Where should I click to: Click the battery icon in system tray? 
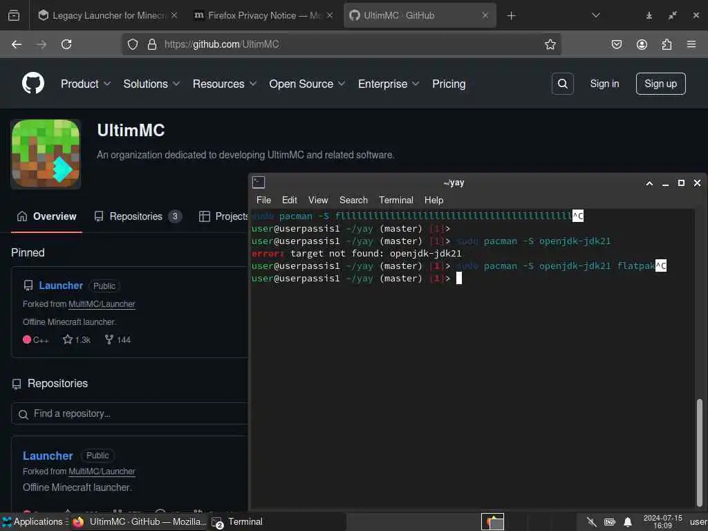(610, 522)
